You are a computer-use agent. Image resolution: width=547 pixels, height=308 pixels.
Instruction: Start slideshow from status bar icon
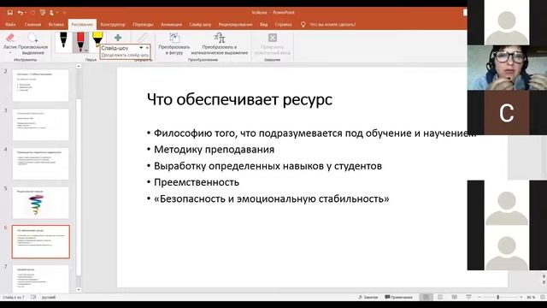coord(468,297)
